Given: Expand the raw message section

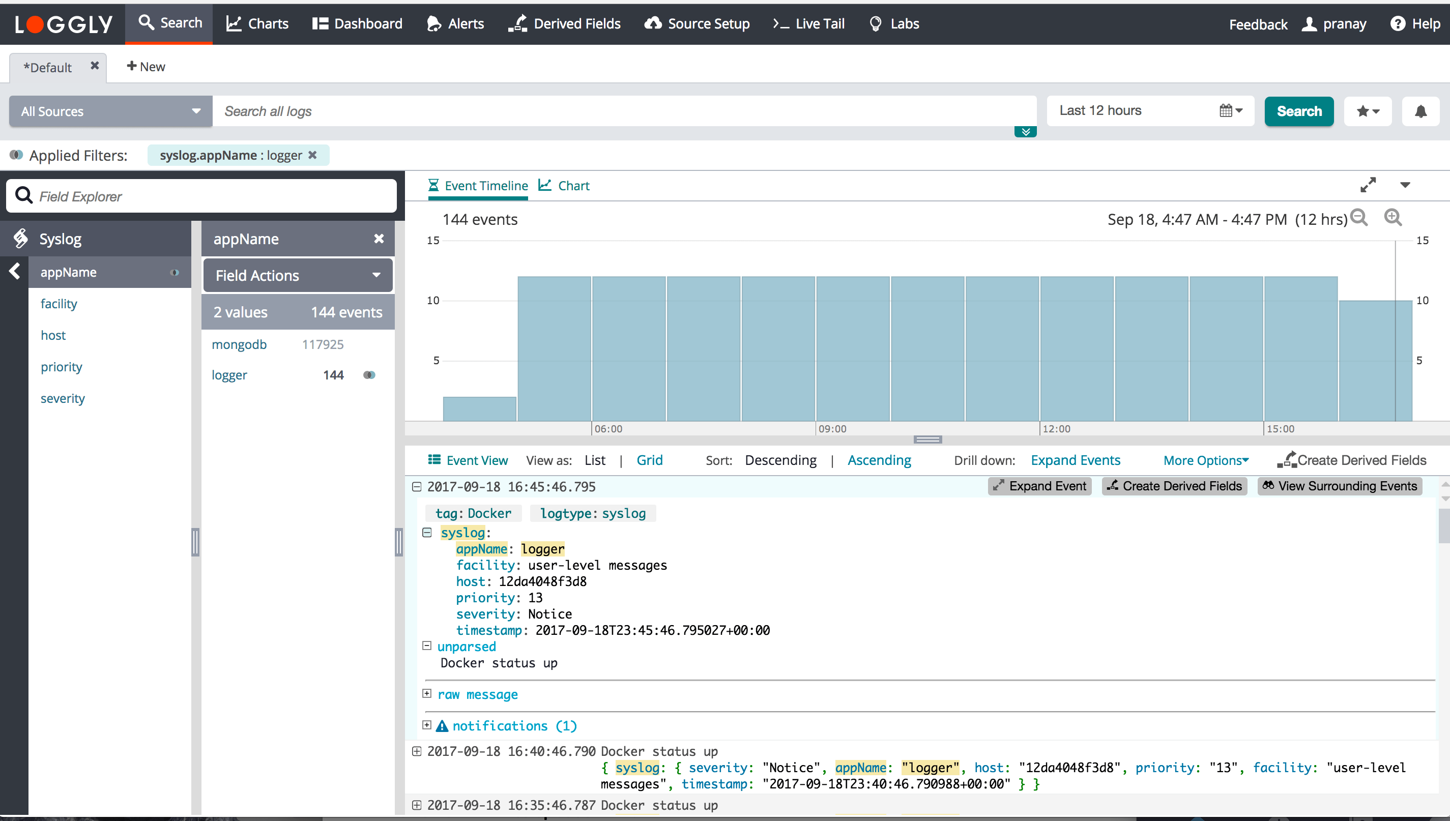Looking at the screenshot, I should (427, 693).
